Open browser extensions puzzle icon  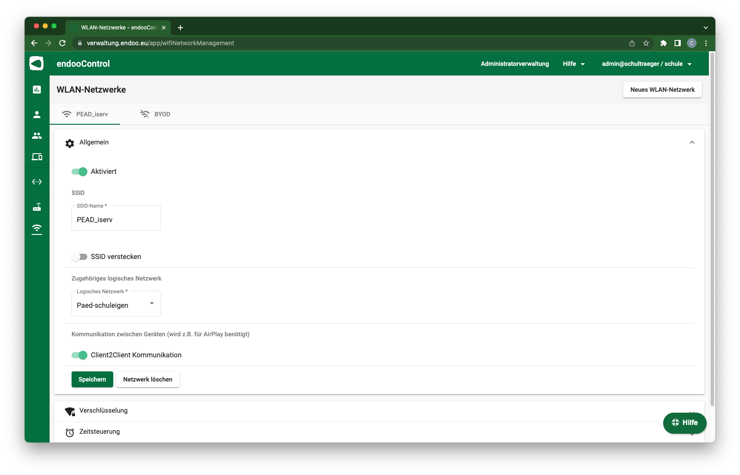664,43
